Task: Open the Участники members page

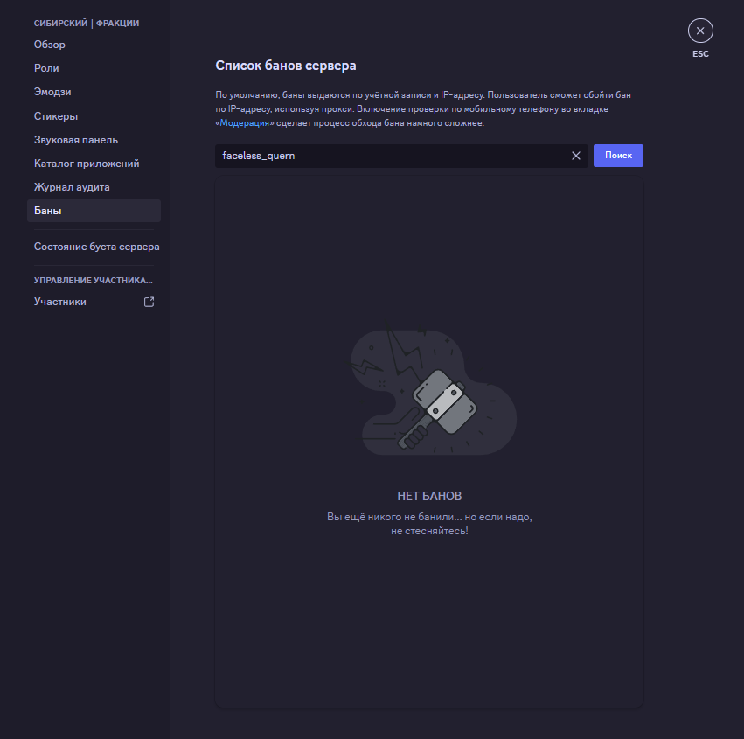Action: pyautogui.click(x=60, y=302)
